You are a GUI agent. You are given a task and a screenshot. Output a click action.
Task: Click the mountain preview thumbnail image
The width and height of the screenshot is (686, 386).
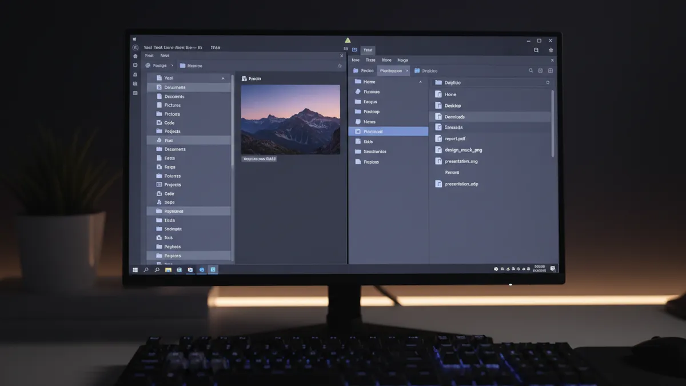click(290, 120)
